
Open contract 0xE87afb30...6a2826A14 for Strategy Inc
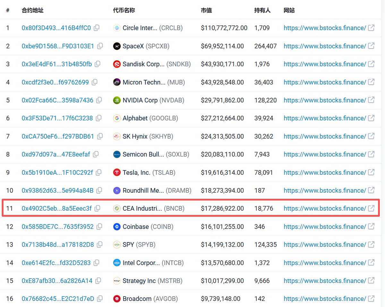pos(57,281)
